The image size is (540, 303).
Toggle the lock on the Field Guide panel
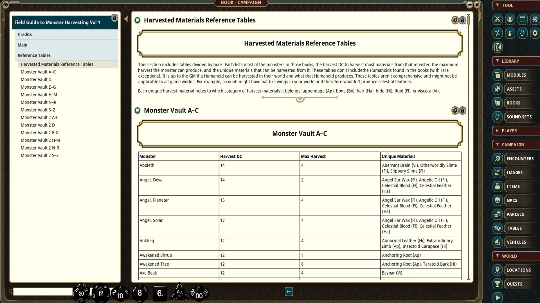pyautogui.click(x=114, y=18)
